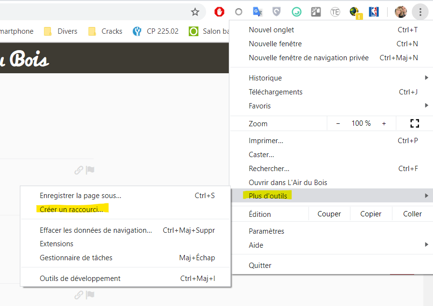433x306 pixels.
Task: Open the NBA extension icon
Action: click(374, 12)
